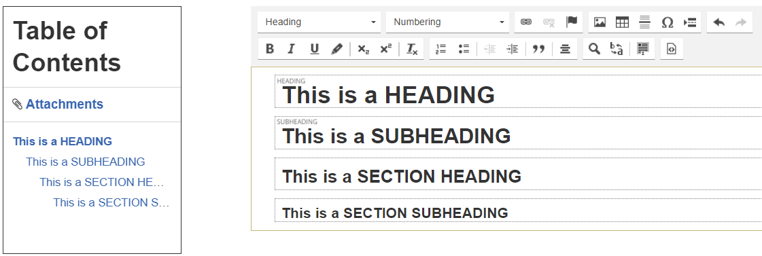
Task: Insert a link with the chain icon
Action: pyautogui.click(x=526, y=22)
